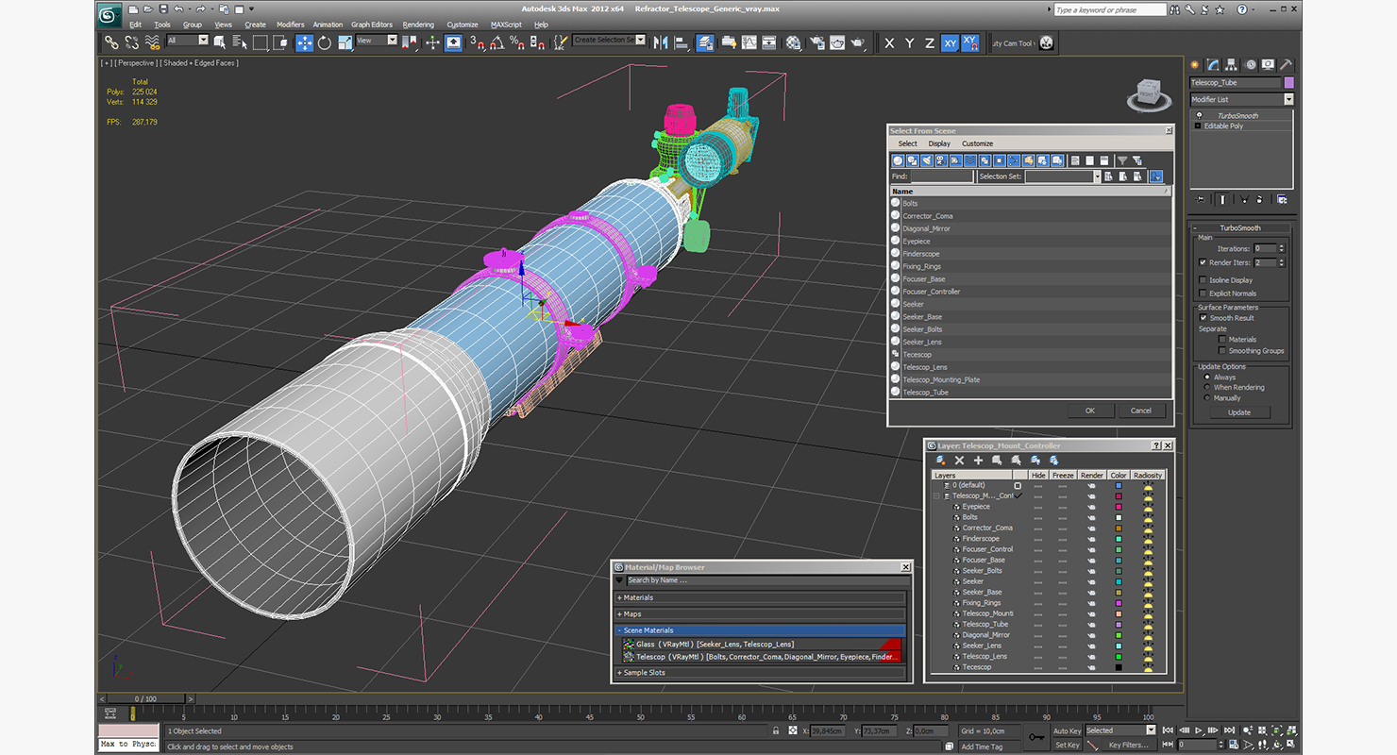Uncheck the Smooth Result checkbox

coord(1203,318)
